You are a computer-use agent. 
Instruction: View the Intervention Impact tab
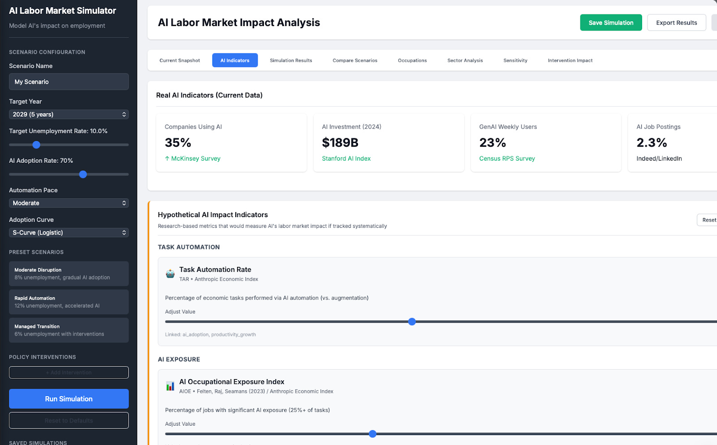coord(570,61)
